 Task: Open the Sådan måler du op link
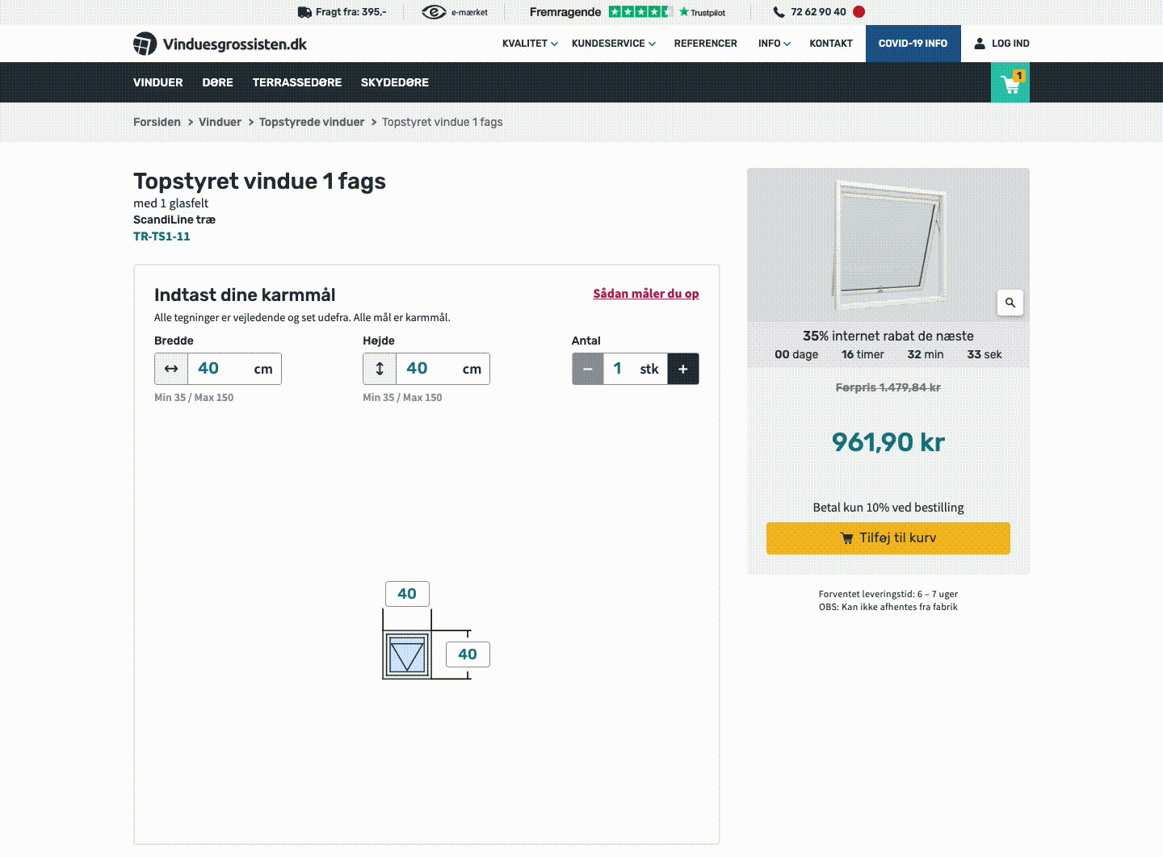(646, 293)
